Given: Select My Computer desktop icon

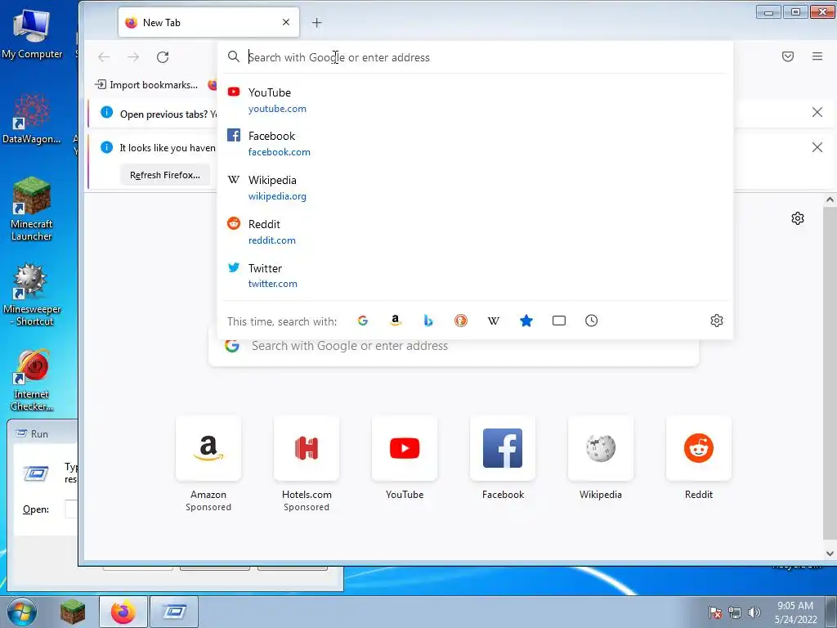Looking at the screenshot, I should [x=32, y=33].
